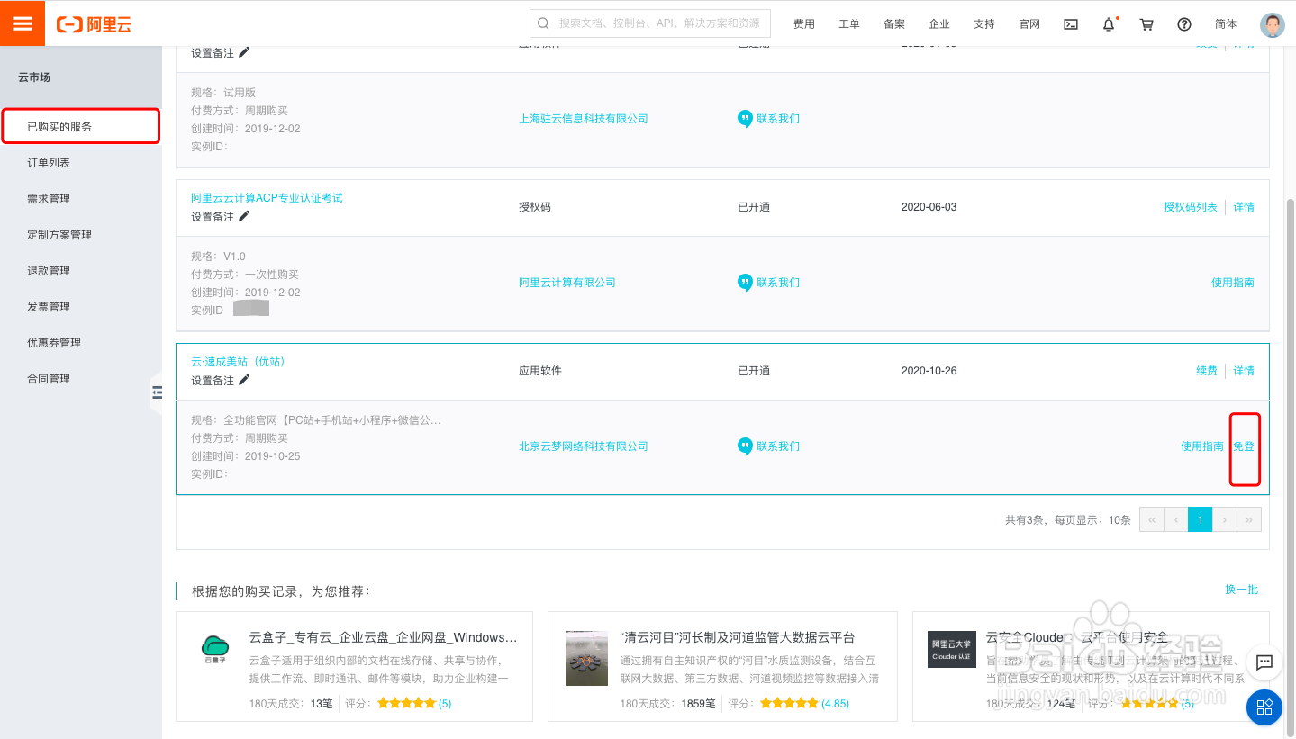Open 上海驻云信息科技有限公司 vendor link
This screenshot has height=739, width=1296.
pyautogui.click(x=584, y=119)
